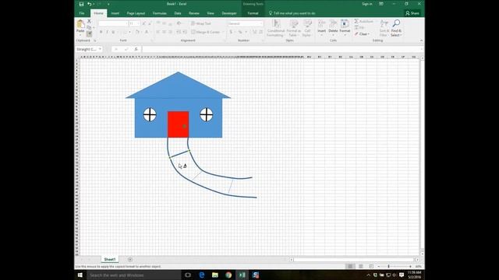The height and width of the screenshot is (280, 499).
Task: Open the File tab
Action: click(x=82, y=13)
